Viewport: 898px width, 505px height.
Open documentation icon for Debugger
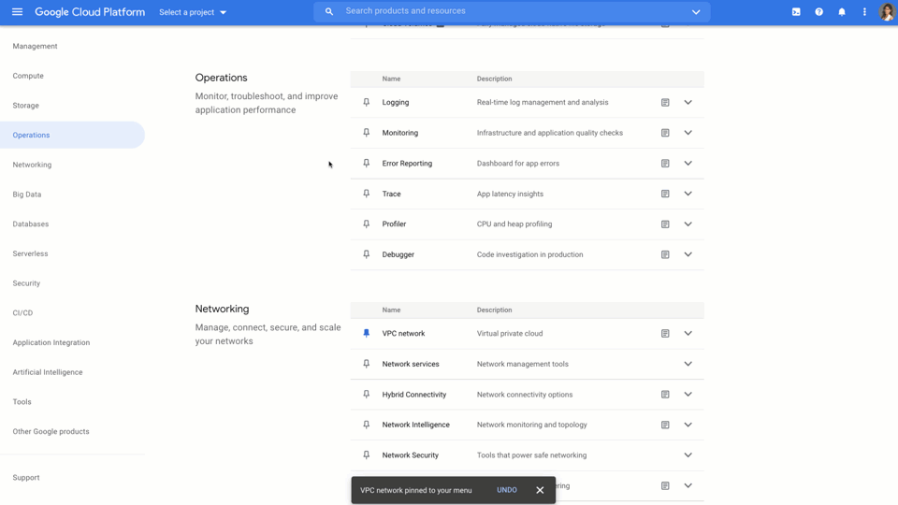pyautogui.click(x=665, y=254)
